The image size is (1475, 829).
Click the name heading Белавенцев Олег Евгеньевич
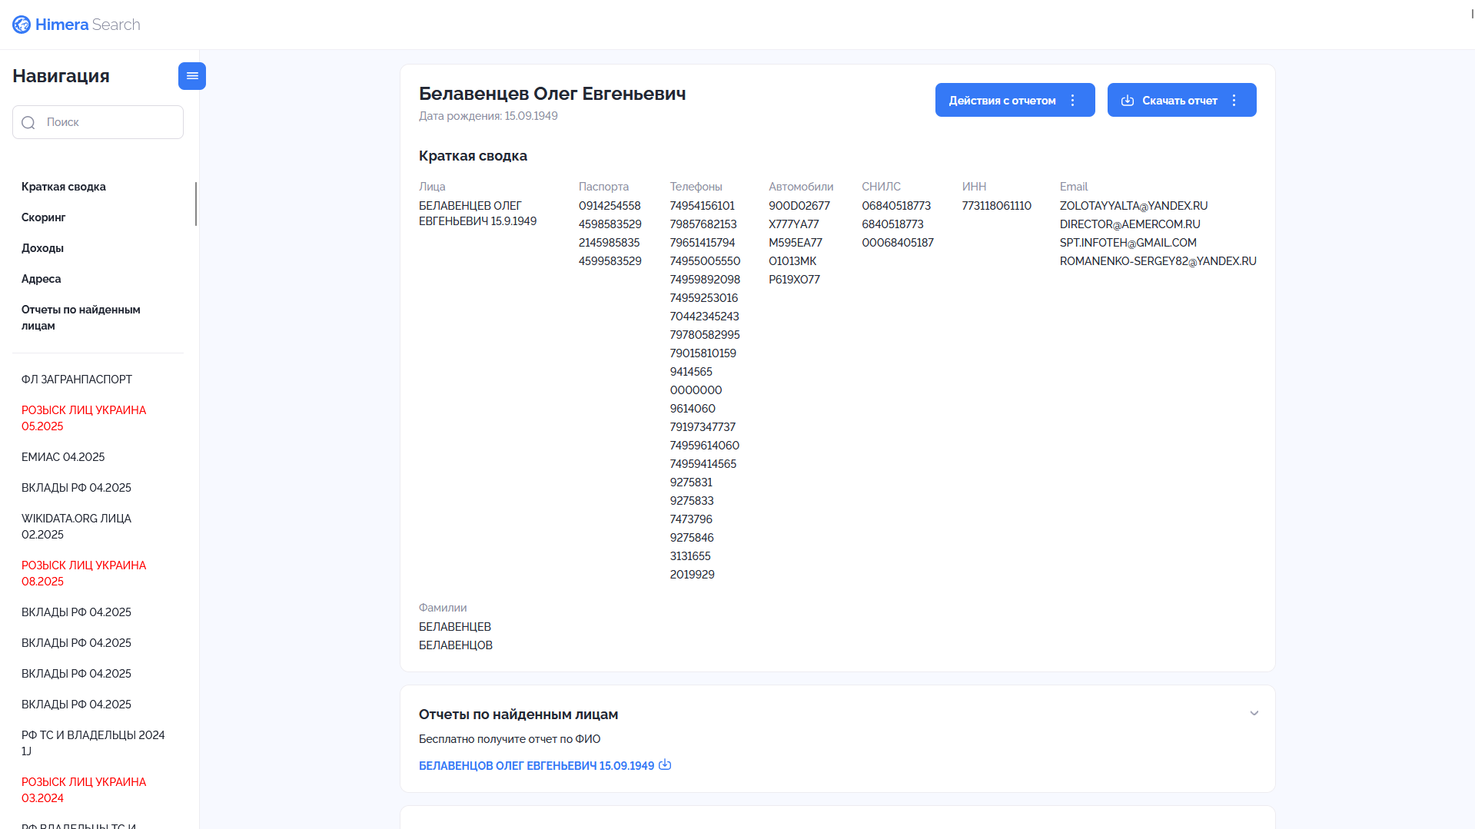(x=552, y=94)
